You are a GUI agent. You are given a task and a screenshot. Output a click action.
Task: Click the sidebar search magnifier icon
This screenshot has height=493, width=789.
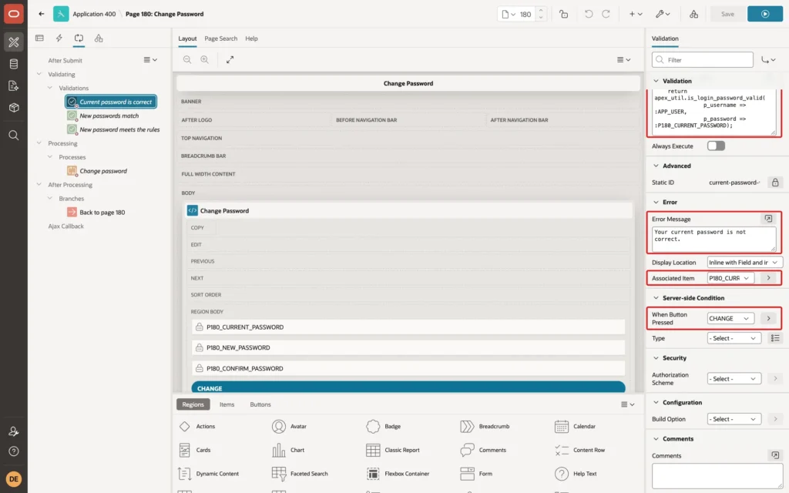coord(14,136)
